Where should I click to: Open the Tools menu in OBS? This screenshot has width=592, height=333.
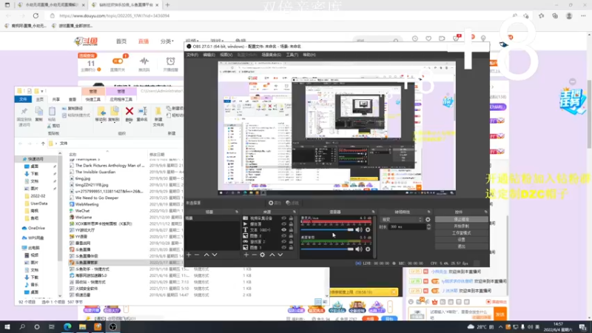pos(292,55)
